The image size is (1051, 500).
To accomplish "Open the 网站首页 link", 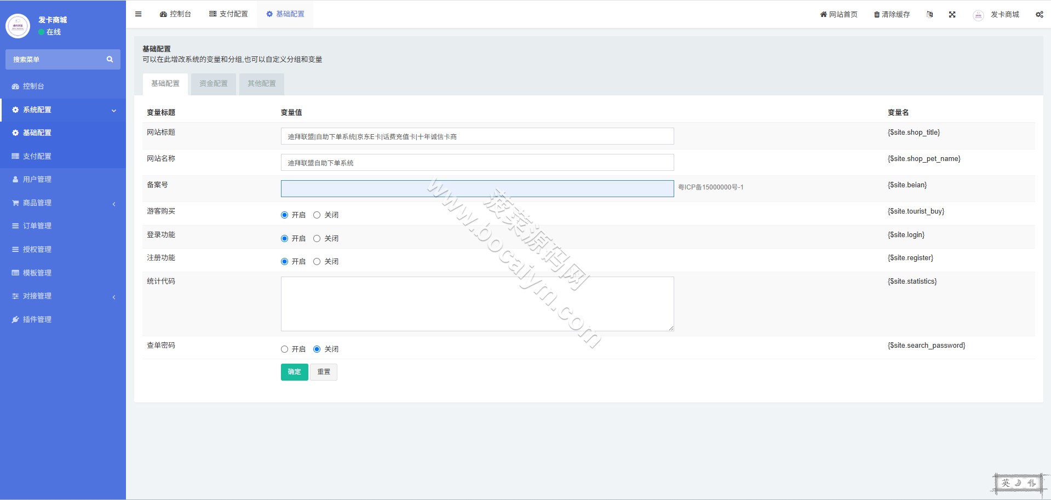I will (838, 14).
